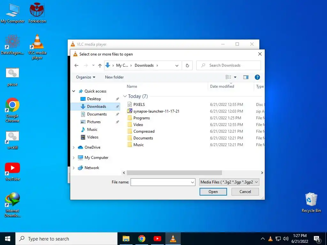The height and width of the screenshot is (245, 327).
Task: Select the svckill desktop icon
Action: [x=12, y=140]
